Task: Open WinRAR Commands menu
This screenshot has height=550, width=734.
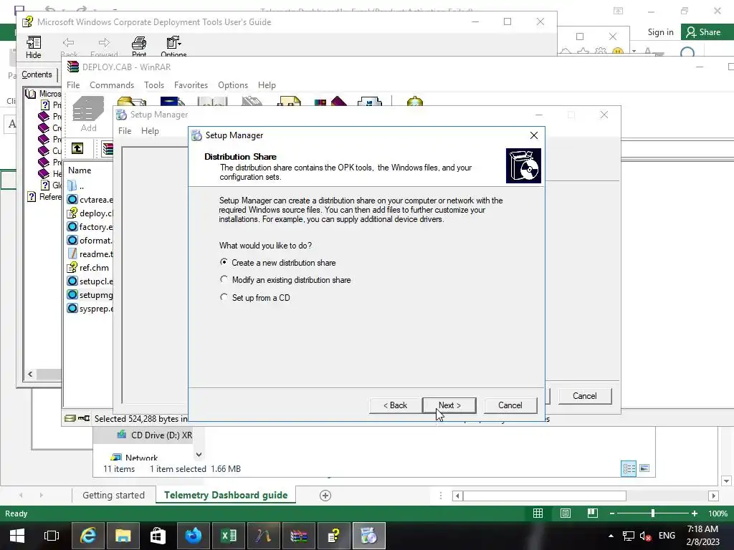Action: pos(112,85)
